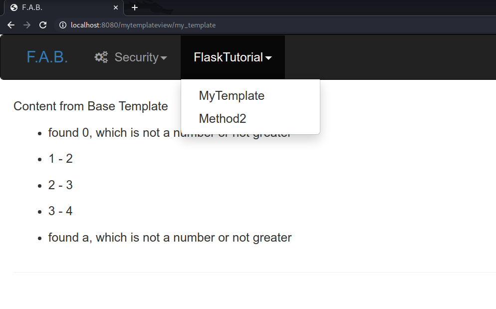The height and width of the screenshot is (309, 496).
Task: Expand Security options via its caret arrow
Action: tap(164, 58)
